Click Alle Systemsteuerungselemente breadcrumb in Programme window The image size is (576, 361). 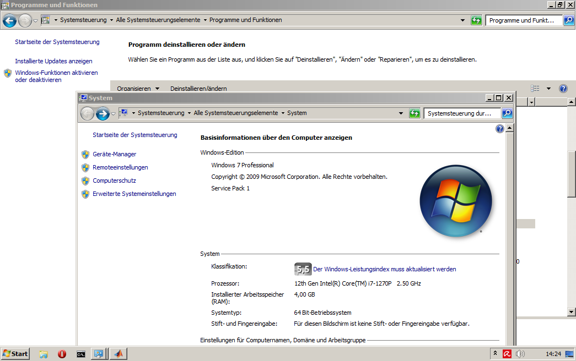158,20
